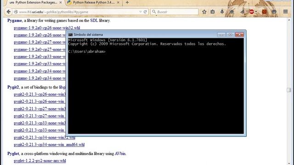Screen dimensions: 294x165
Task: Click the C:\Users\abraham> prompt line
Action: point(87,51)
